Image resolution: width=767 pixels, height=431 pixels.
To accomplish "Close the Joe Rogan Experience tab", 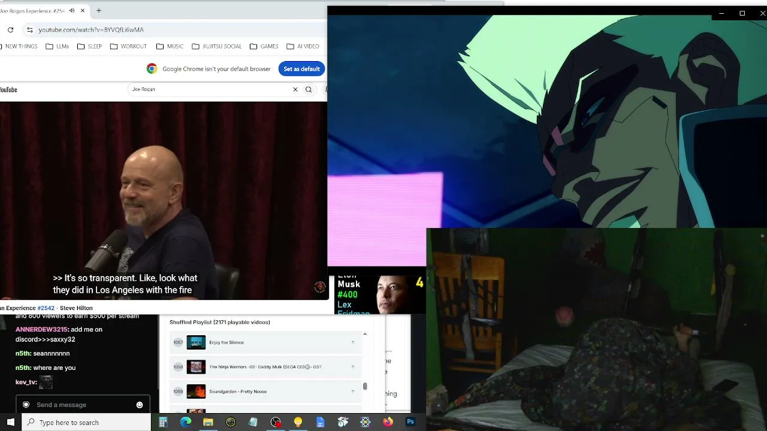I will [83, 10].
